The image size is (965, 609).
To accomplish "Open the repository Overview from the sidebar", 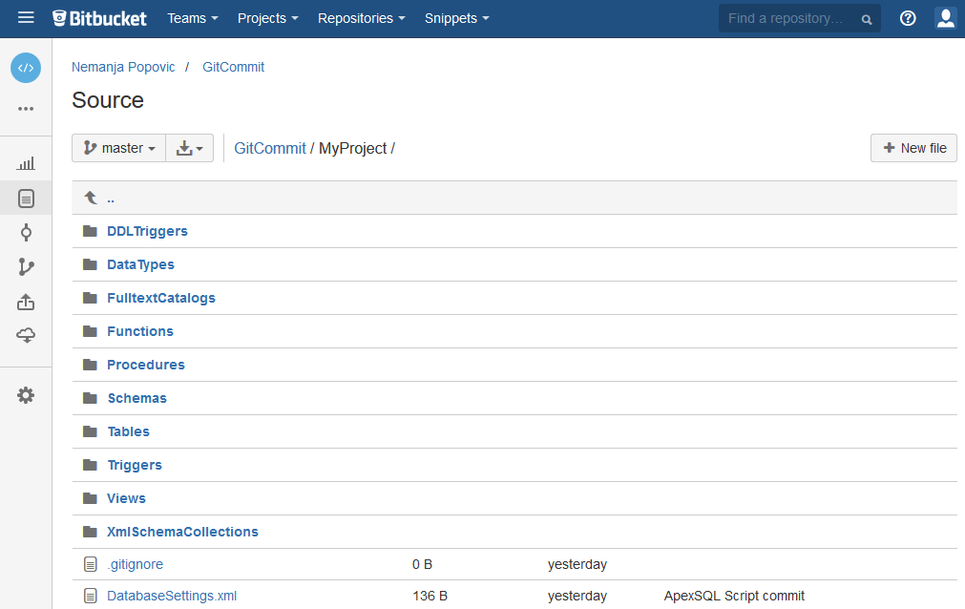I will (x=26, y=162).
